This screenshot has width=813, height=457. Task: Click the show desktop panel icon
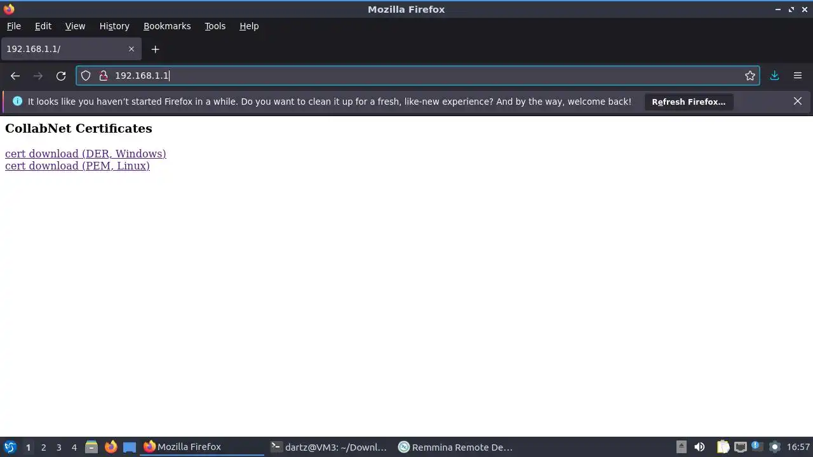pyautogui.click(x=130, y=447)
